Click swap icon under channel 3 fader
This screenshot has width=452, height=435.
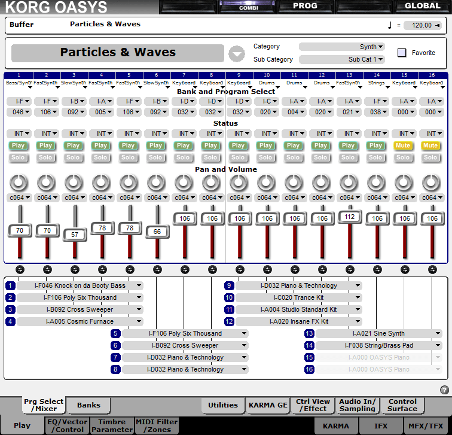pyautogui.click(x=75, y=270)
